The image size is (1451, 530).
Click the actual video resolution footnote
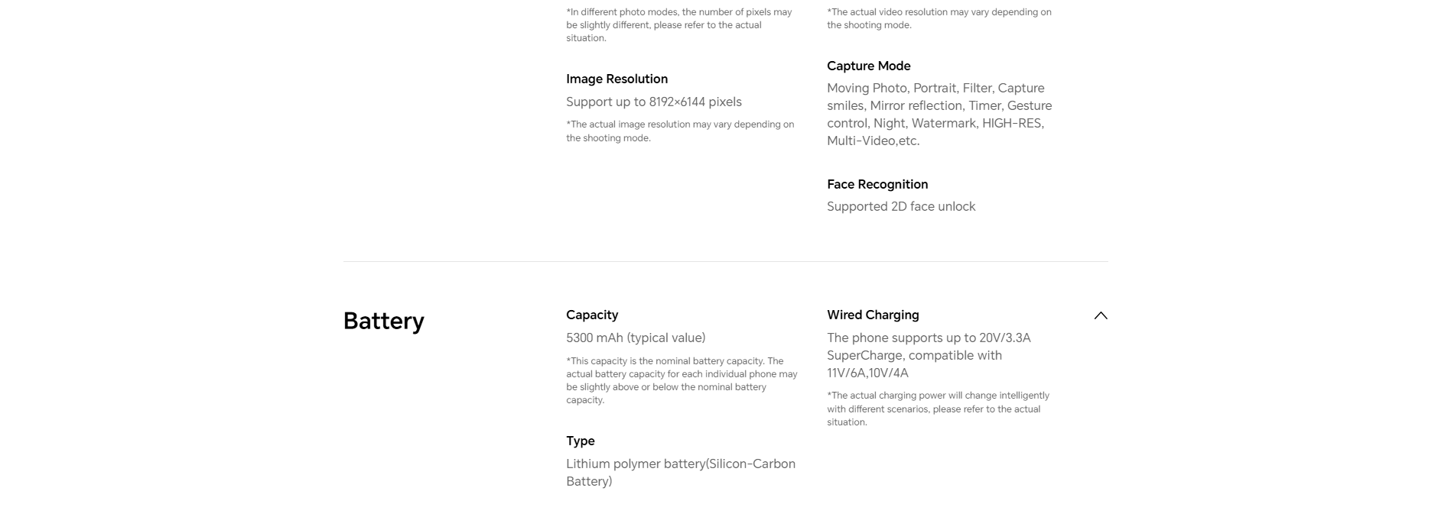point(939,18)
